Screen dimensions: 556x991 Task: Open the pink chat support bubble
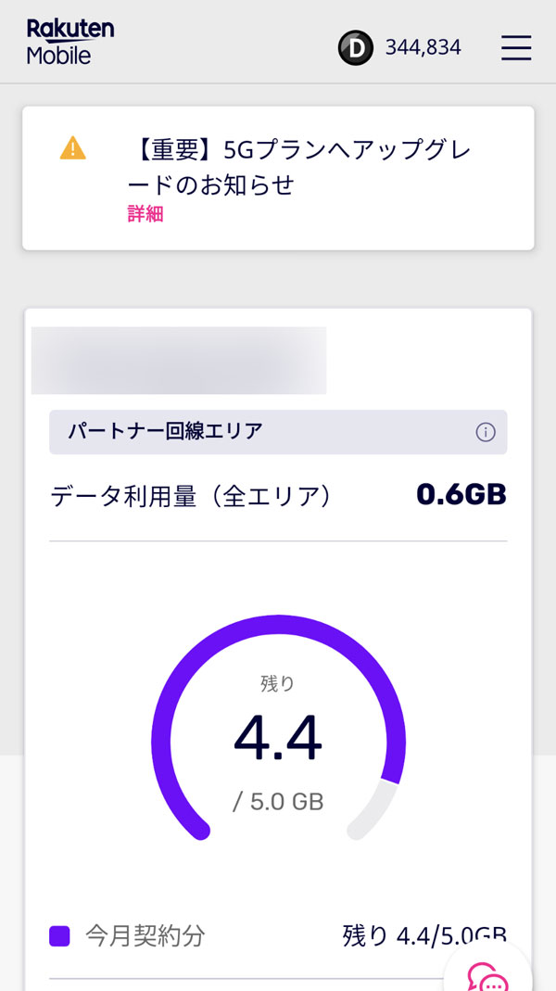coord(486,972)
